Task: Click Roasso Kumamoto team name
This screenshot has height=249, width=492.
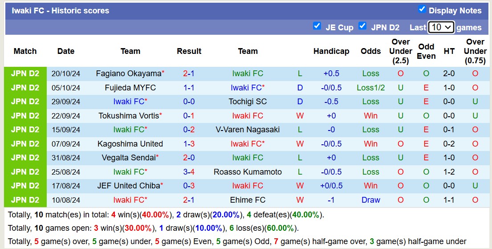Action: click(248, 172)
